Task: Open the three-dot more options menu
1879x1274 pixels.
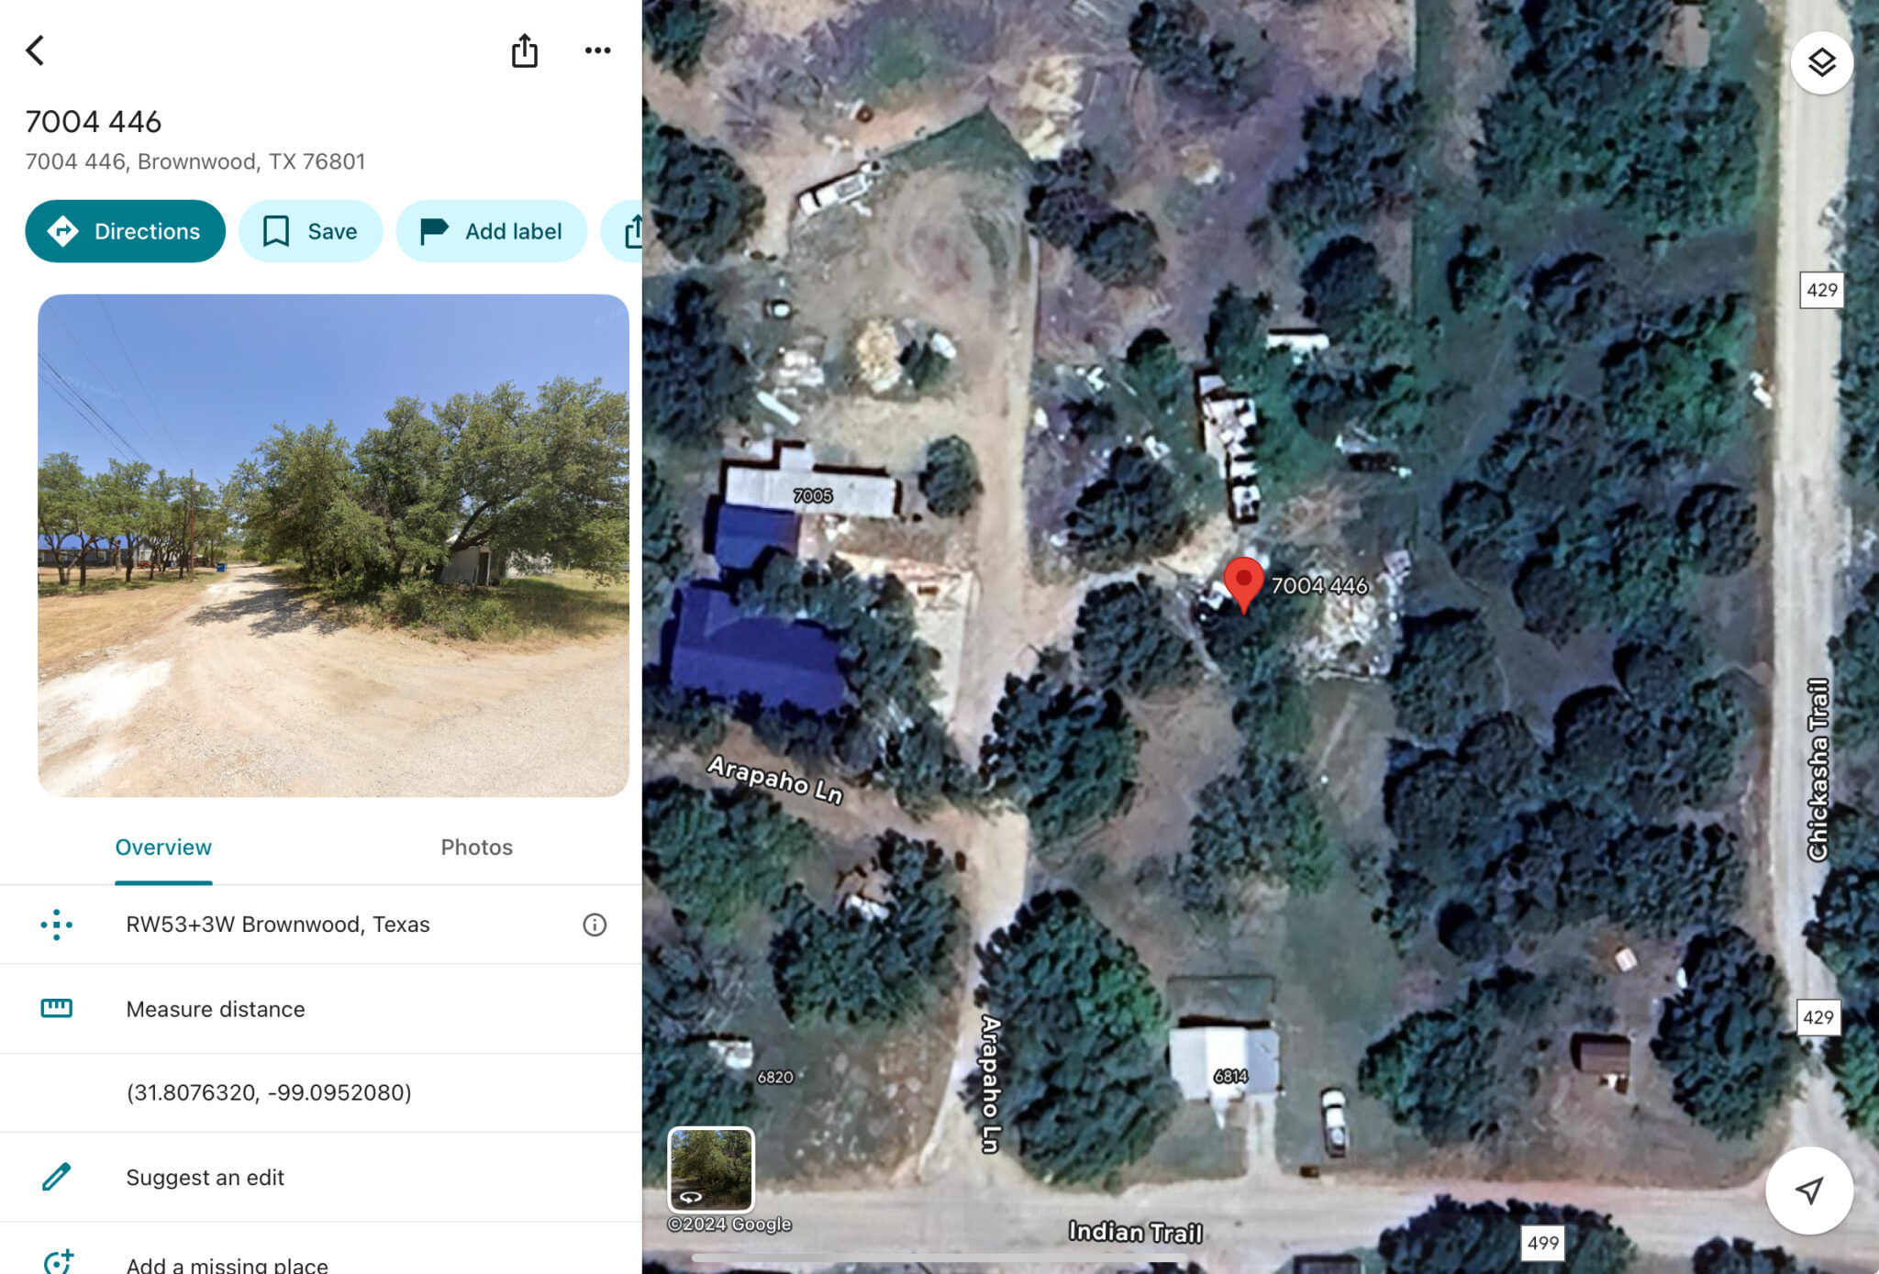Action: [597, 50]
